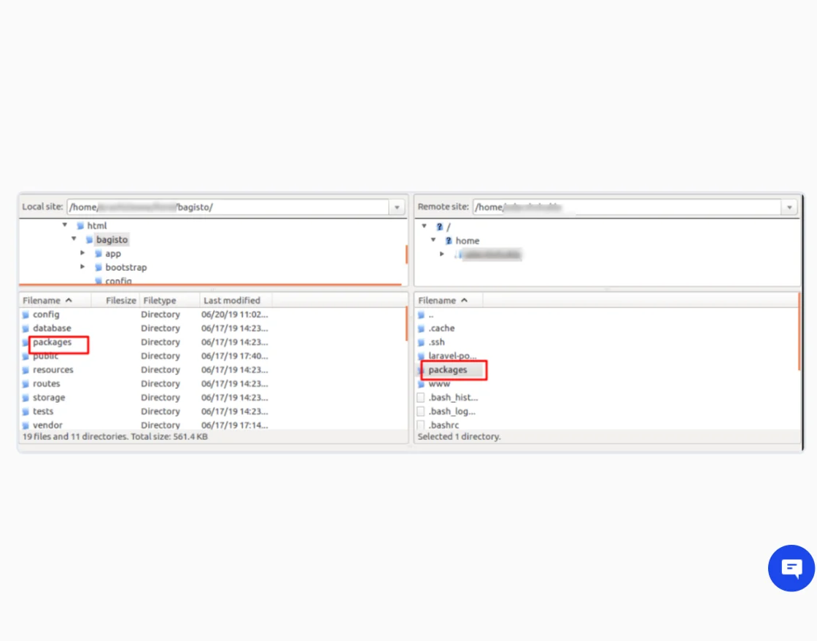Click the folder icon beside bootstrap in tree
Viewport: 817px width, 641px height.
tap(98, 267)
